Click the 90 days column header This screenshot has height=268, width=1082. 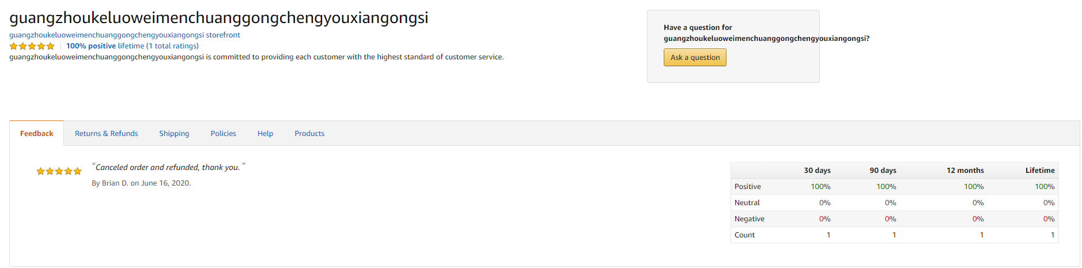[x=883, y=171]
